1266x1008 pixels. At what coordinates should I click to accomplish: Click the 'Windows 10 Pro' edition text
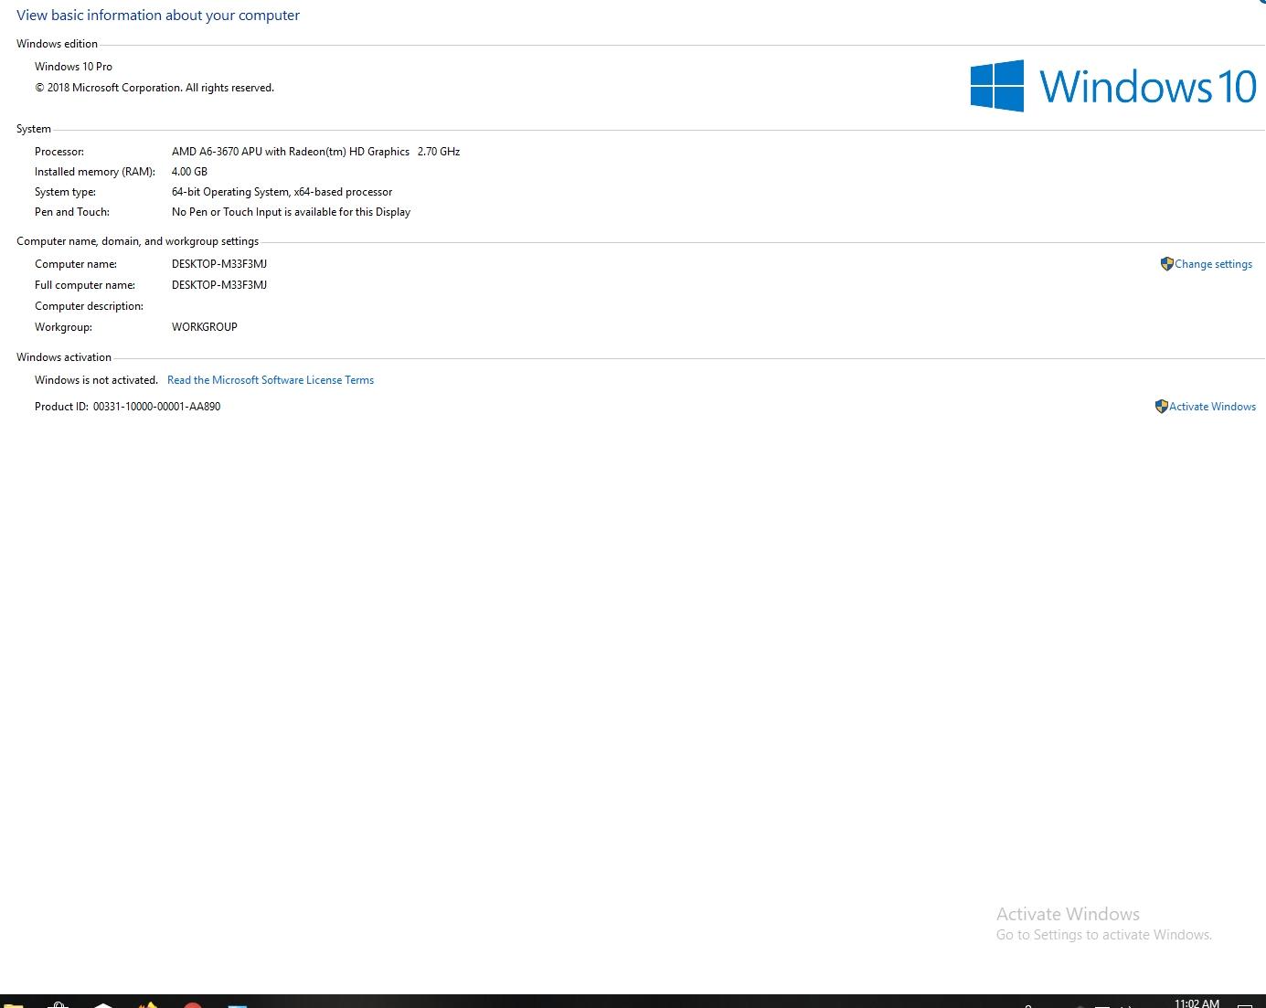point(73,67)
